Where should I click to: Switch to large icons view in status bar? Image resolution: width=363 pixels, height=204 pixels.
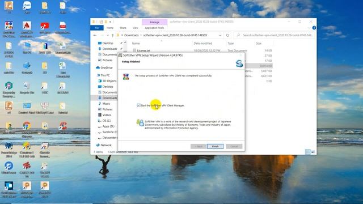click(x=313, y=152)
